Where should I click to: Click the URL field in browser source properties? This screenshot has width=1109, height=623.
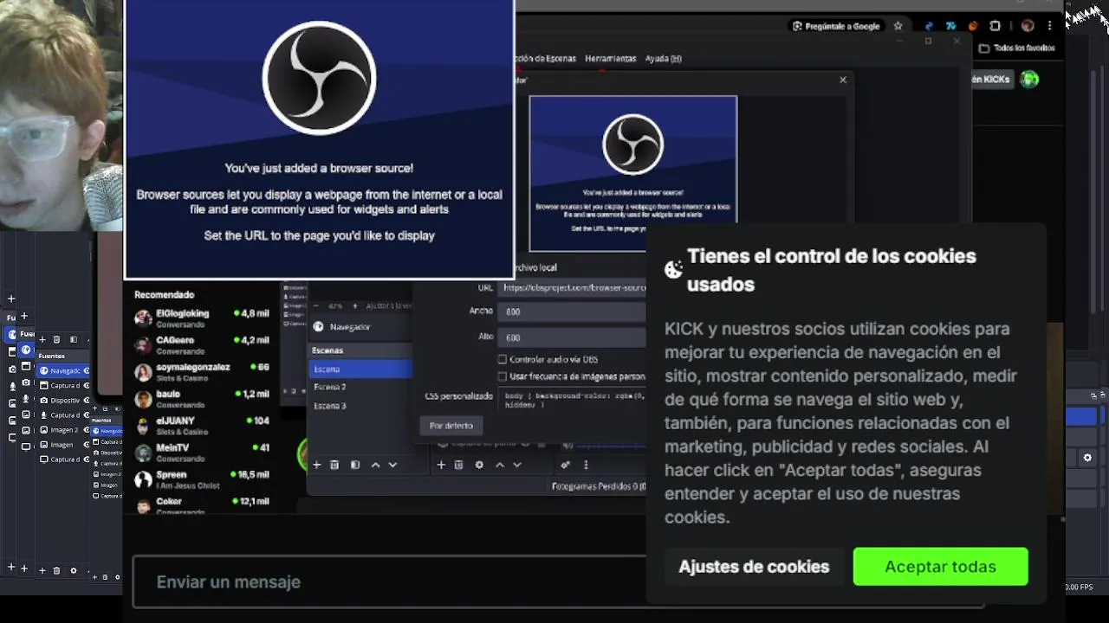(x=573, y=287)
